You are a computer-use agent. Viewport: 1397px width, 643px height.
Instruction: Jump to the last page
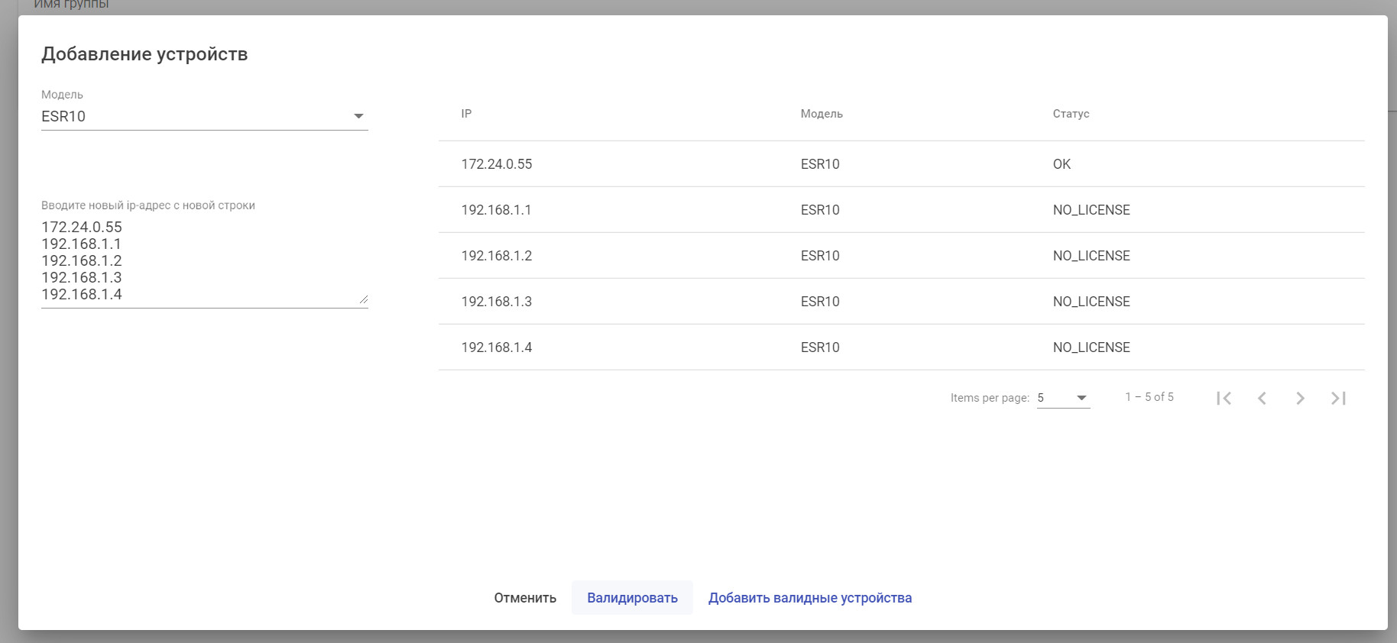1338,398
